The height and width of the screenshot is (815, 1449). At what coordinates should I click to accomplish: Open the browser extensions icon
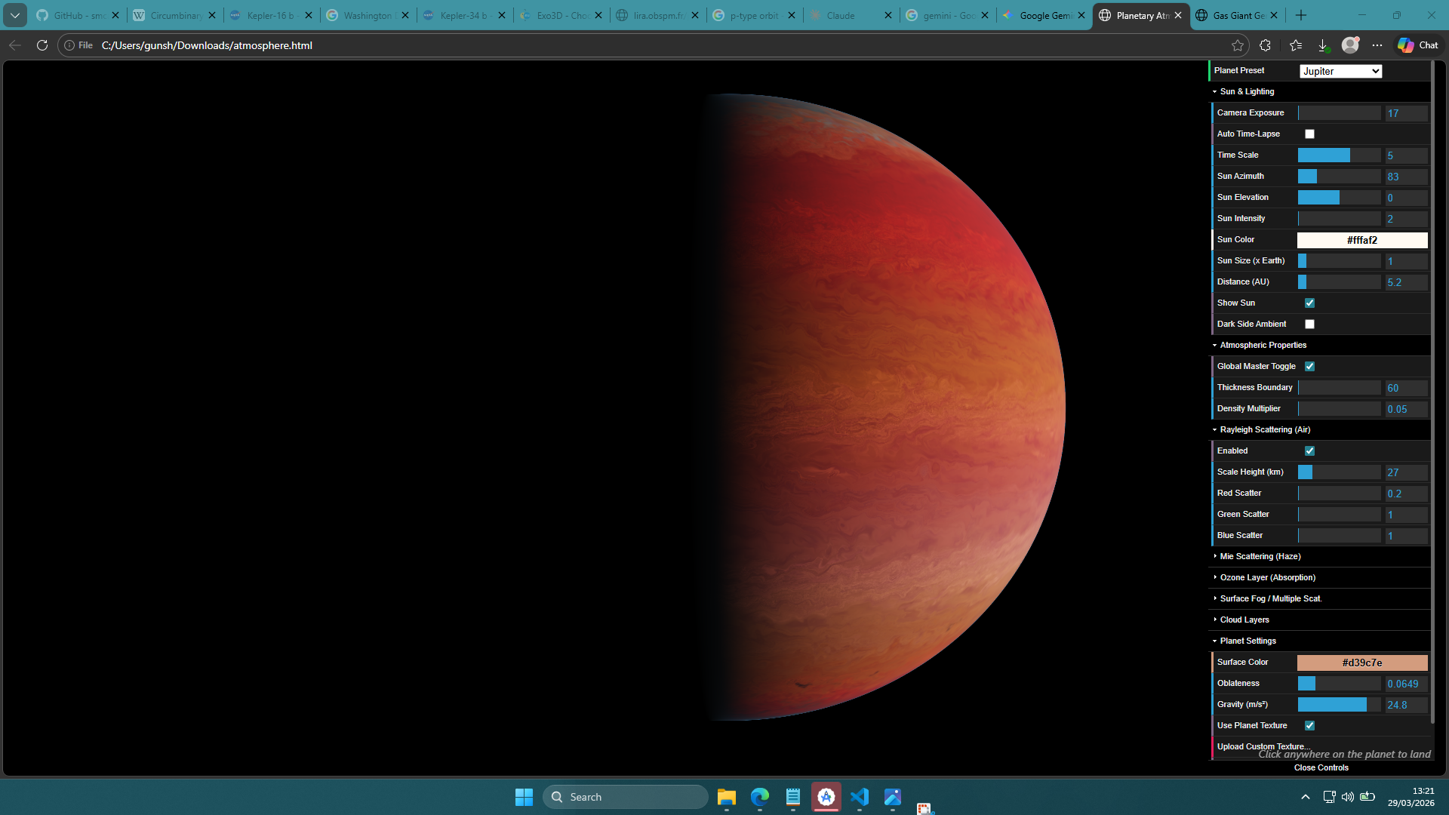coord(1266,45)
